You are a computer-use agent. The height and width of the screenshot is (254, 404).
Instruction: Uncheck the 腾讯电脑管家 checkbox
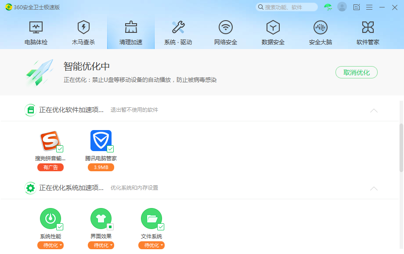point(110,149)
